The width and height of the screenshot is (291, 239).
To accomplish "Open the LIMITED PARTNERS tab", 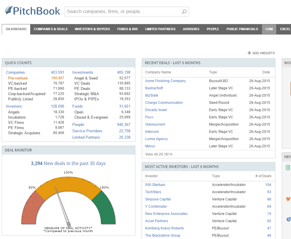I will (x=160, y=29).
